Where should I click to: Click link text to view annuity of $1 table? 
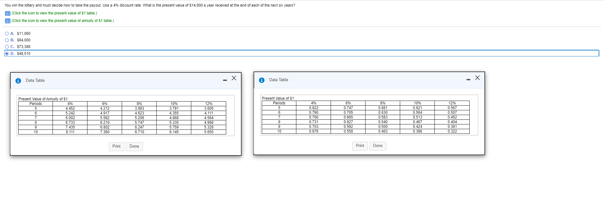point(63,21)
